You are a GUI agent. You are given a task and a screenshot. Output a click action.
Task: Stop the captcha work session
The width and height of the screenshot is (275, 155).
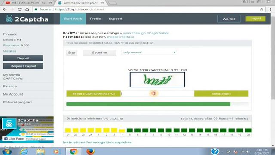tap(72, 53)
